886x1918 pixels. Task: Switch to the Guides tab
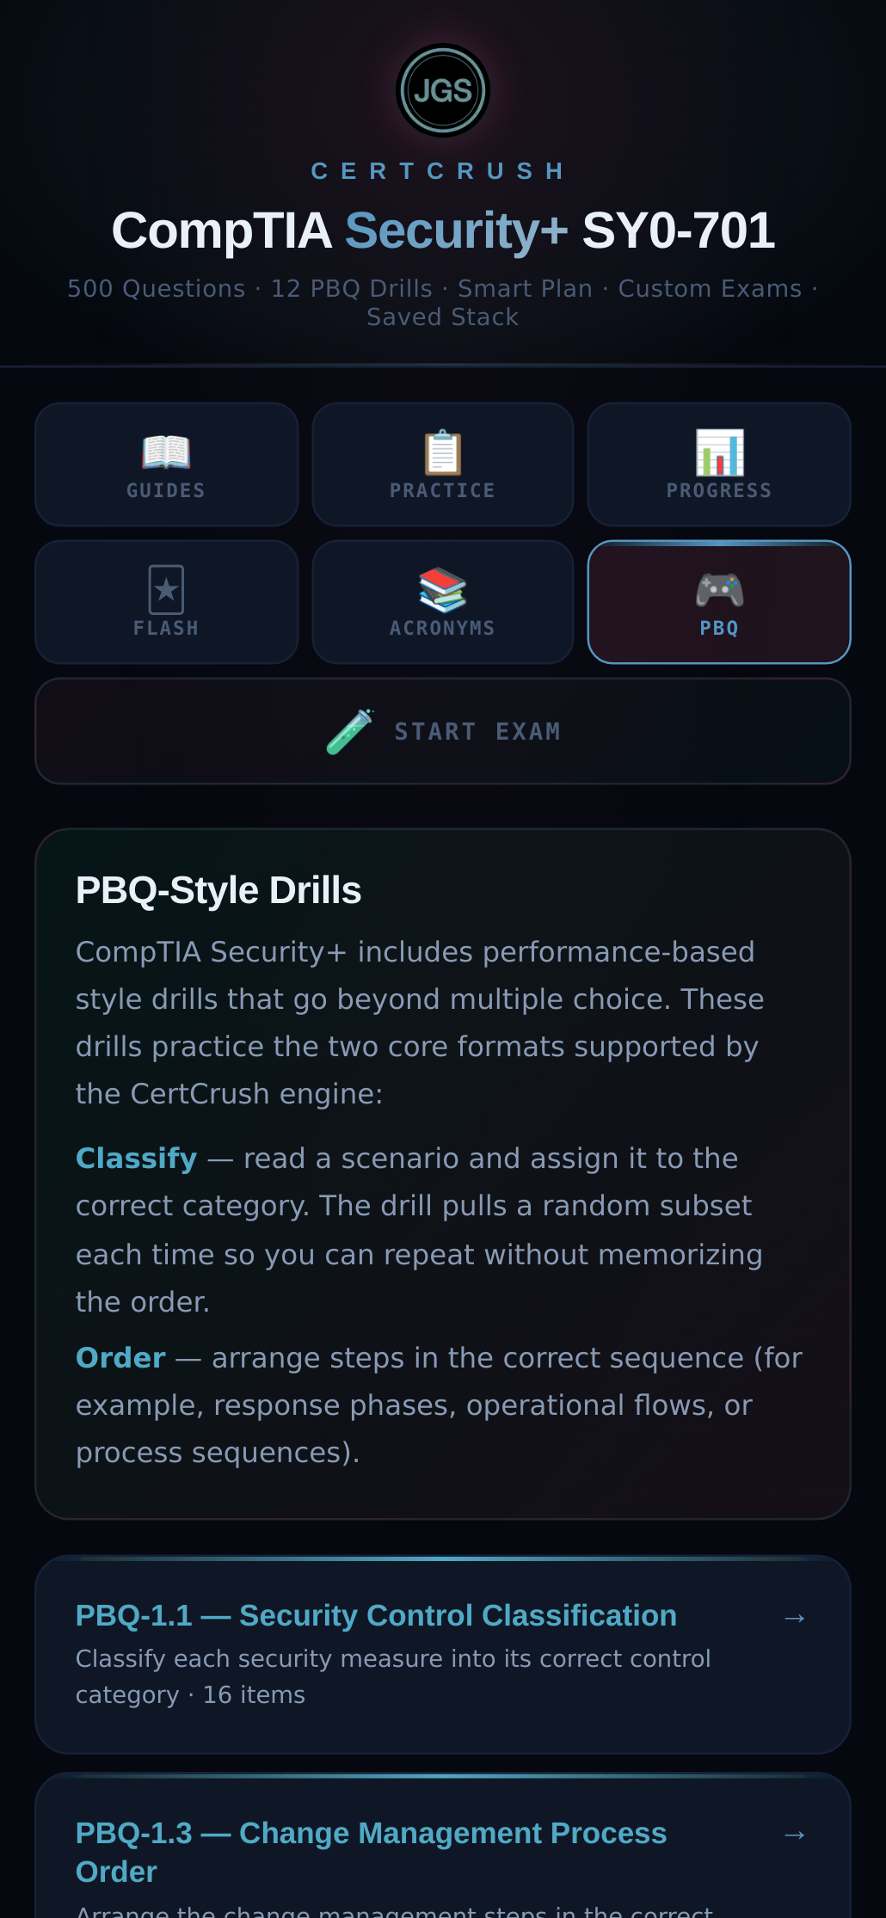point(166,464)
